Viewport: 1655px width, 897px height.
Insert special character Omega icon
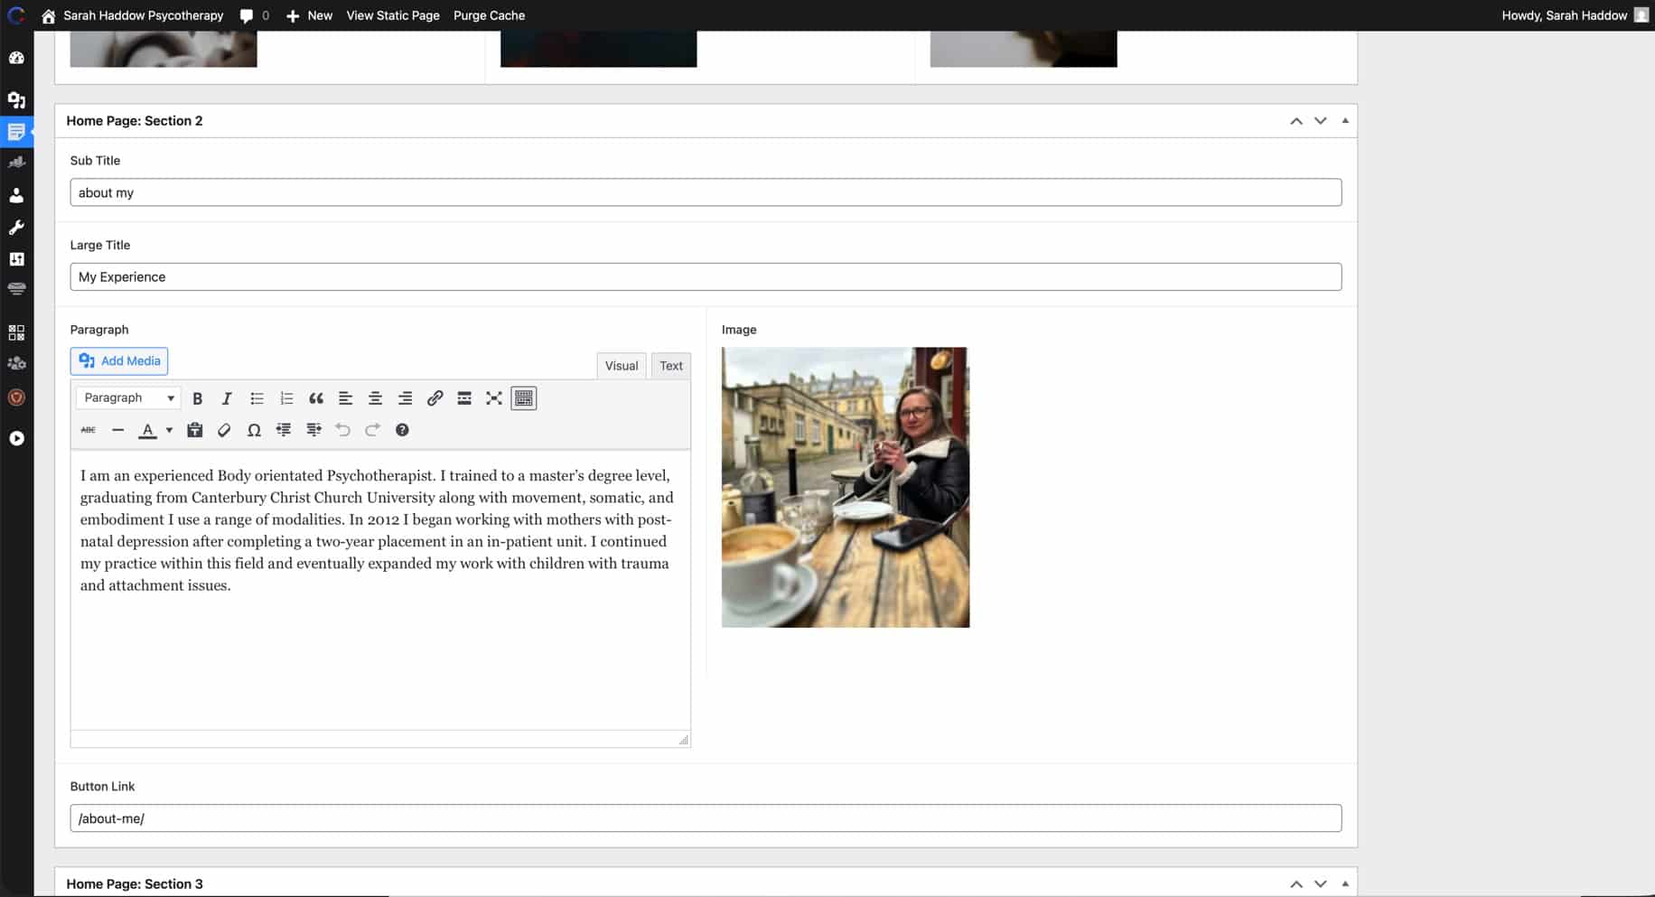(x=254, y=430)
